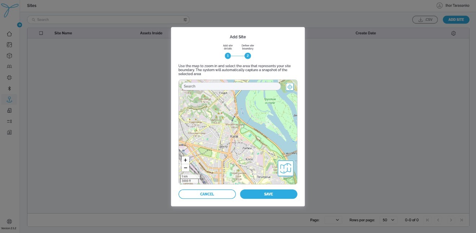Select the anchor Sites sidebar icon
The height and width of the screenshot is (233, 476).
[9, 99]
